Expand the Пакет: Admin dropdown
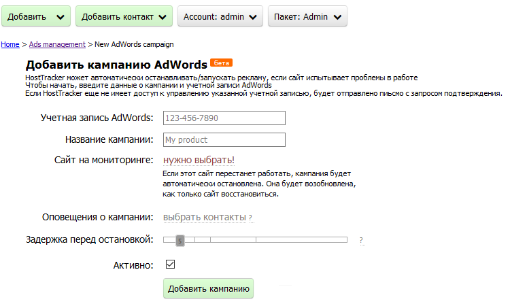The image size is (510, 306). 307,17
